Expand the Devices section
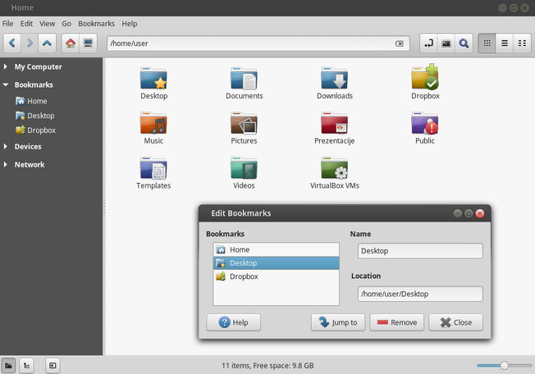 [6, 146]
